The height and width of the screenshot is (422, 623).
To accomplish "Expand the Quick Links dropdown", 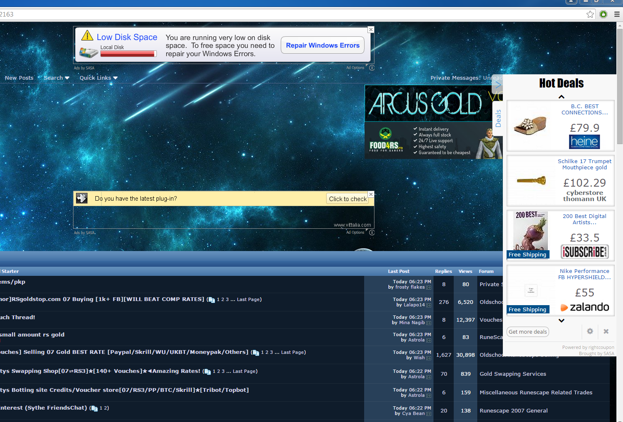I will (99, 78).
